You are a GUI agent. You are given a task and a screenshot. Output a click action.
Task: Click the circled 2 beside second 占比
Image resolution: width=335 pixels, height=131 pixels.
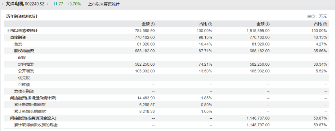click(x=325, y=24)
